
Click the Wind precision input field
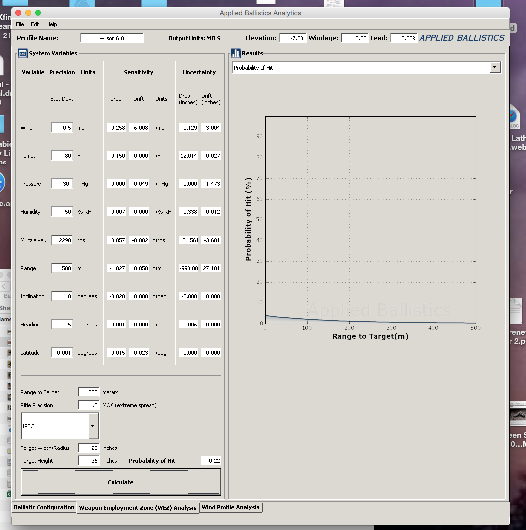62,128
